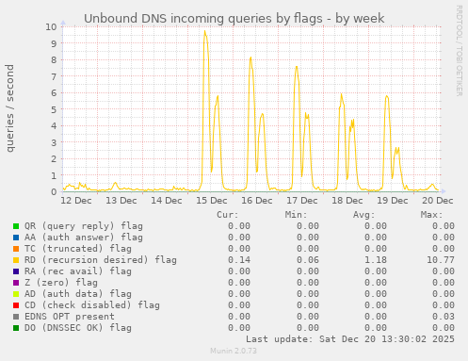Click the 'Cur:' column header
The height and width of the screenshot is (361, 468).
tap(228, 215)
